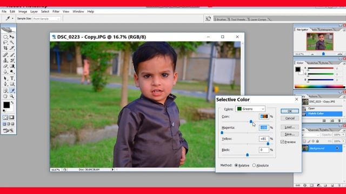Select the Clone Stamp tool
Image resolution: width=346 pixels, height=194 pixels.
pos(5,60)
